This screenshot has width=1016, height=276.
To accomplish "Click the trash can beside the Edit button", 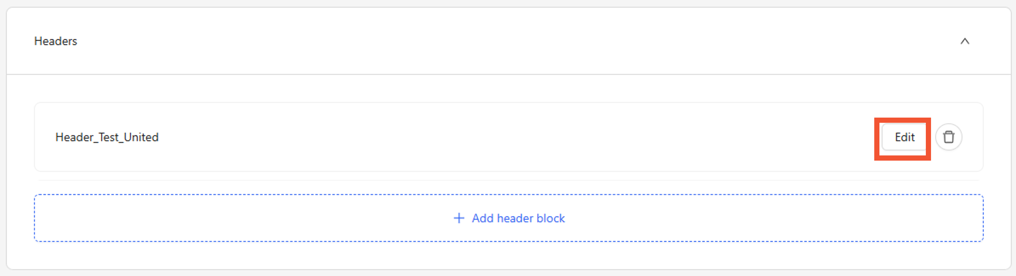I will tap(948, 137).
